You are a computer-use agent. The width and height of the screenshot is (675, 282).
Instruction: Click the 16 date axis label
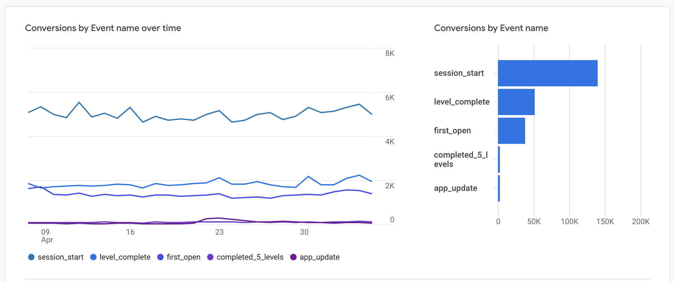coord(130,232)
